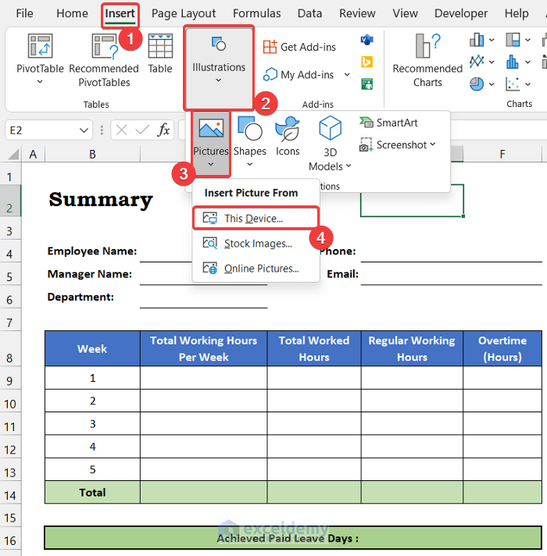Click Recommended PivotTables icon
547x556 pixels.
click(104, 46)
